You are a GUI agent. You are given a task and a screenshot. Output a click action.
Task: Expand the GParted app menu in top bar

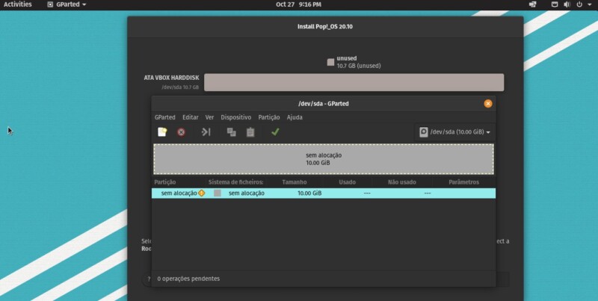pyautogui.click(x=67, y=4)
